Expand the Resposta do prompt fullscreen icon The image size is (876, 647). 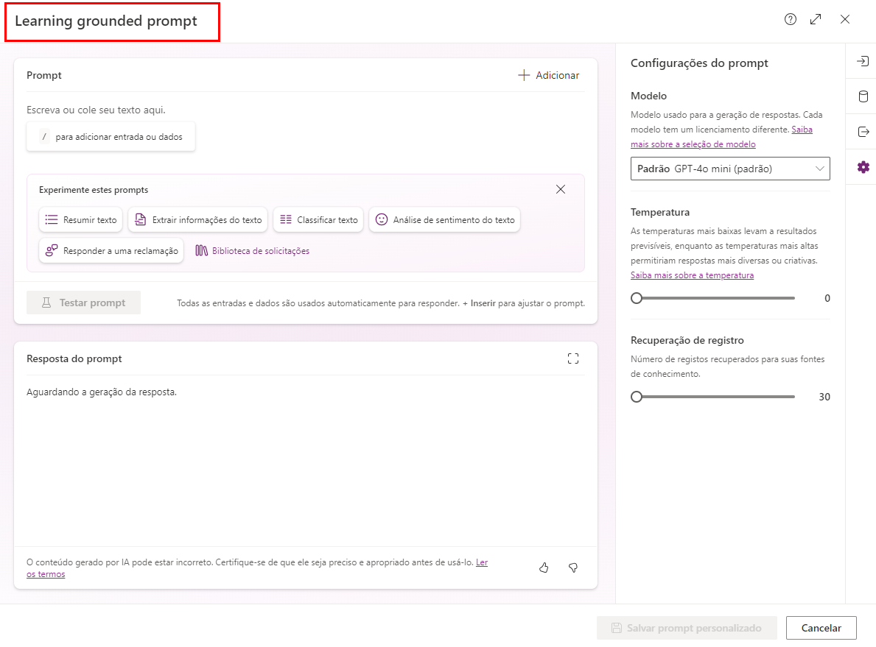[x=573, y=358]
